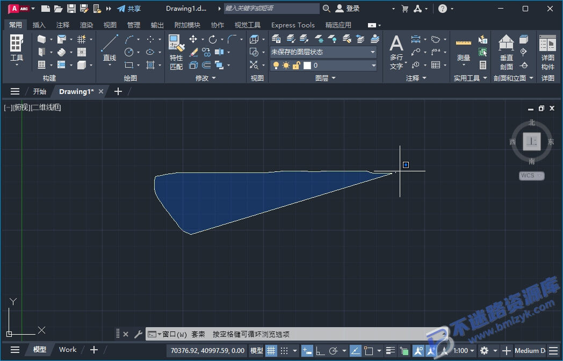The image size is (563, 361).
Task: Select the Erase tool icon
Action: point(193,53)
